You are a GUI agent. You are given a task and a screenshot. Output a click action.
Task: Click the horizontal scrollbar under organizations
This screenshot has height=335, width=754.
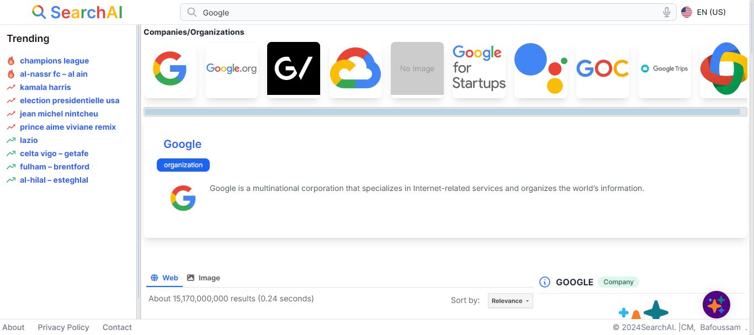pyautogui.click(x=445, y=112)
